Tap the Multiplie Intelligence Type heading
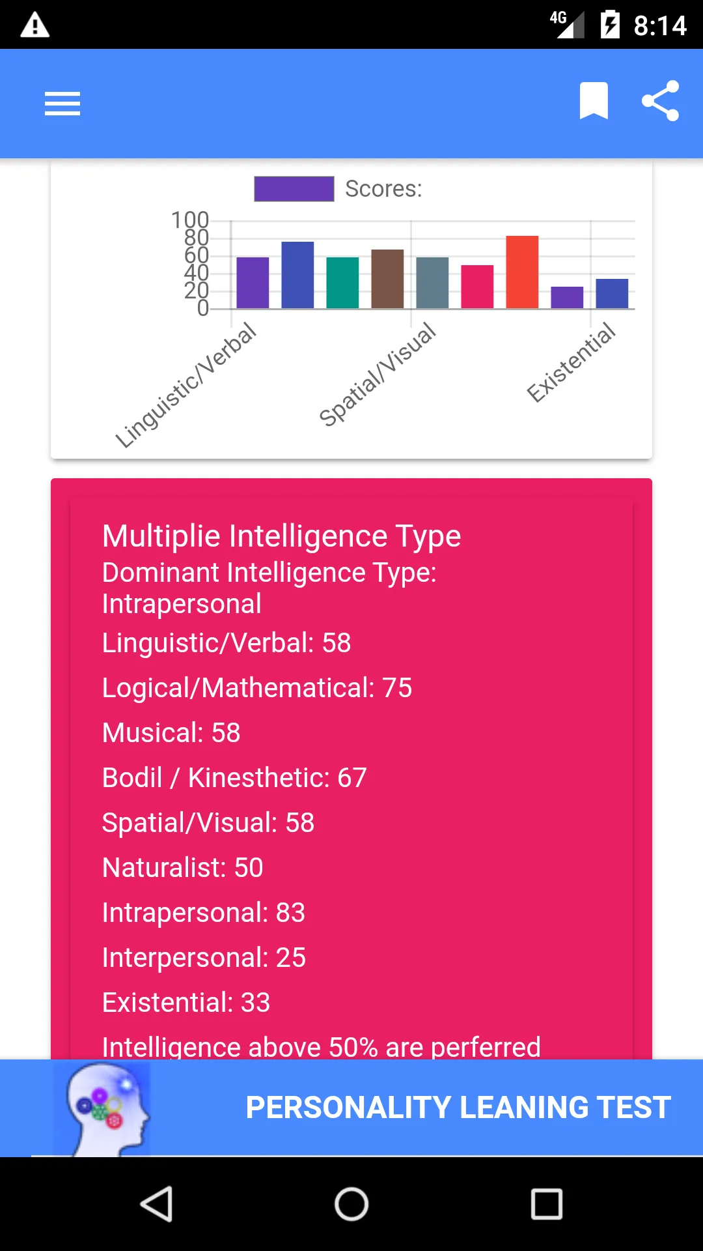703x1251 pixels. 281,536
